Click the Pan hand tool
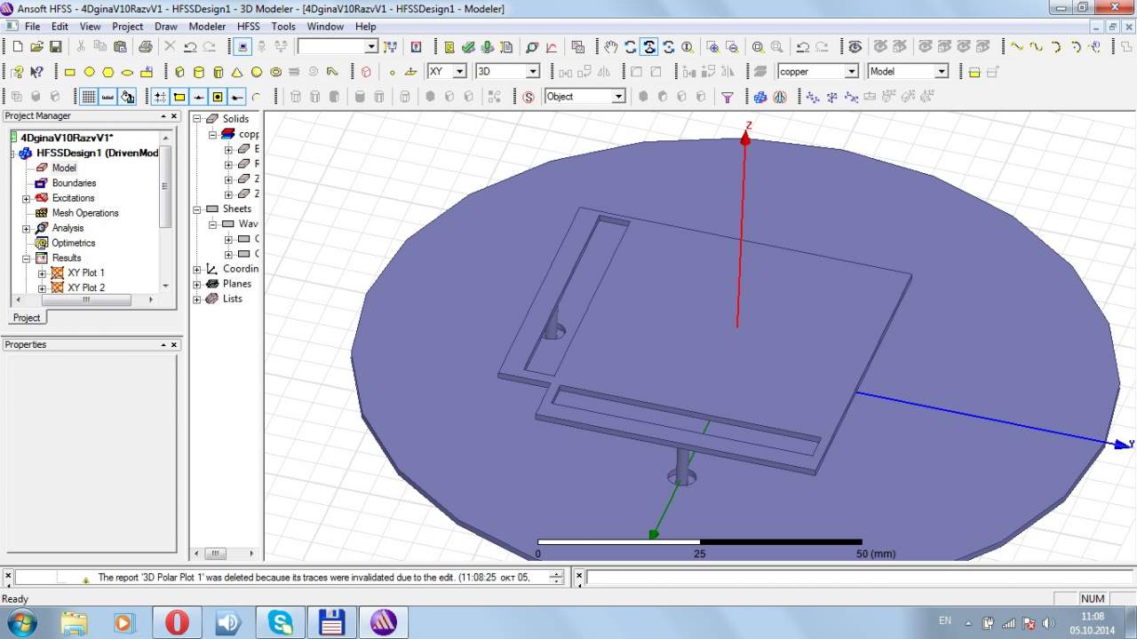Image resolution: width=1137 pixels, height=639 pixels. point(611,47)
